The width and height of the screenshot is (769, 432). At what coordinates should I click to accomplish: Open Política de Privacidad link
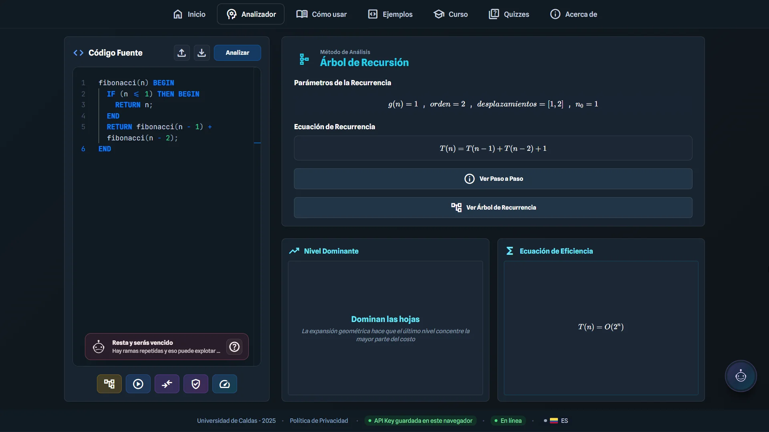[x=319, y=421]
